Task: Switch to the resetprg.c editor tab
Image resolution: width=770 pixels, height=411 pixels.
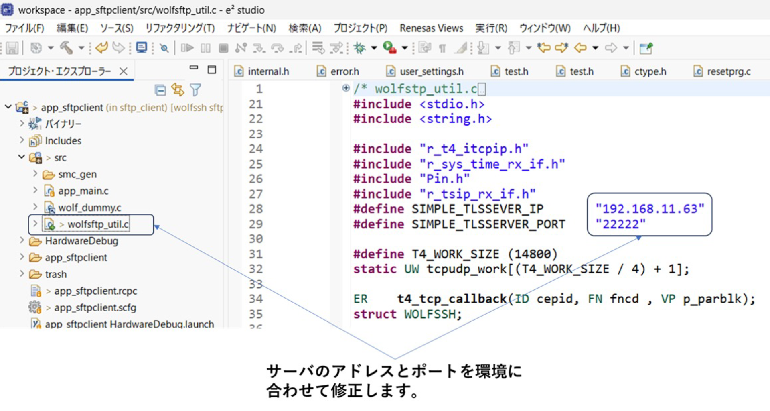Action: 728,71
